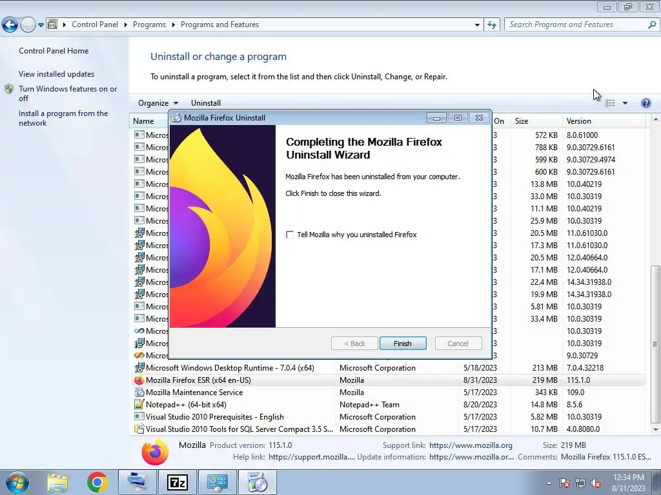Click the folder icon in the address bar
Image resolution: width=661 pixels, height=495 pixels.
pos(53,24)
